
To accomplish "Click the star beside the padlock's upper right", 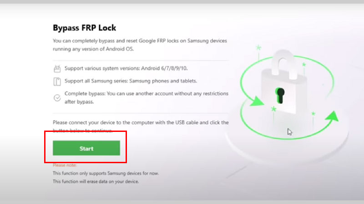I will pos(304,64).
